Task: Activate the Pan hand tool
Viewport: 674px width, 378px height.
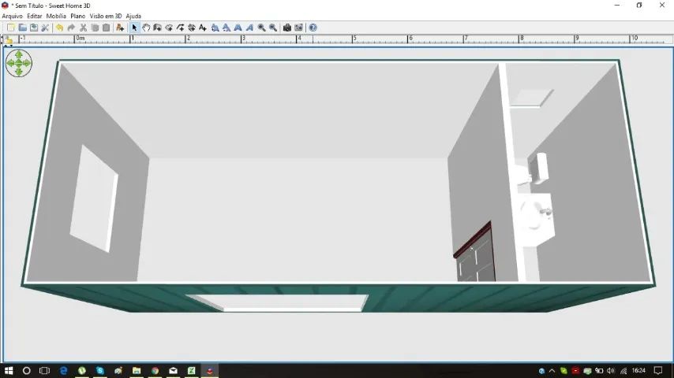Action: tap(146, 28)
